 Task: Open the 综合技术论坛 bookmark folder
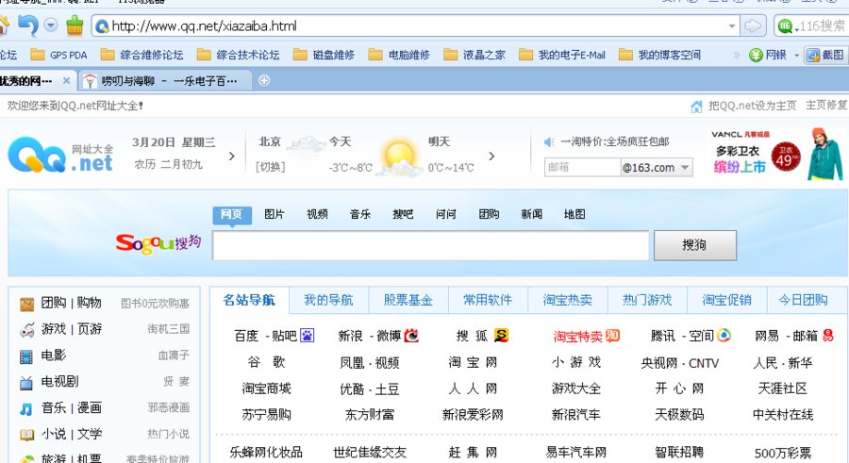[x=239, y=55]
